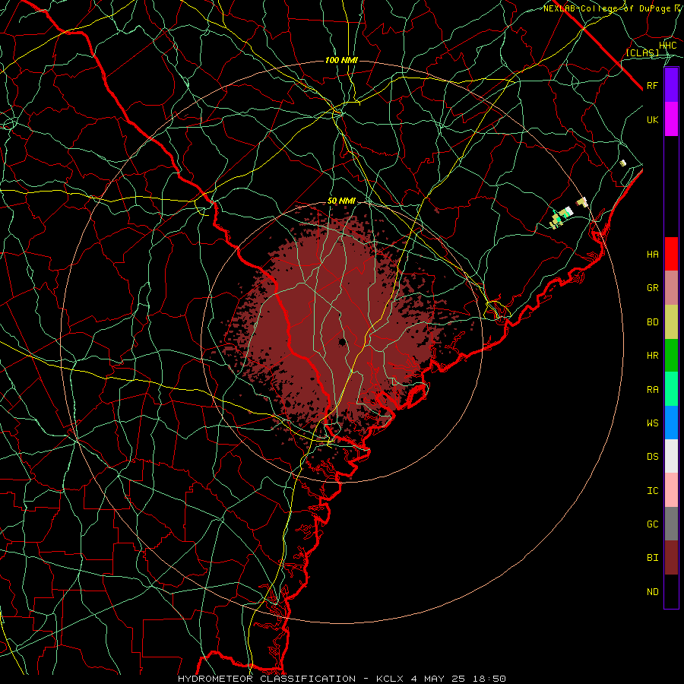The image size is (684, 684).
Task: Click the DS white legend swatch
Action: [x=671, y=456]
